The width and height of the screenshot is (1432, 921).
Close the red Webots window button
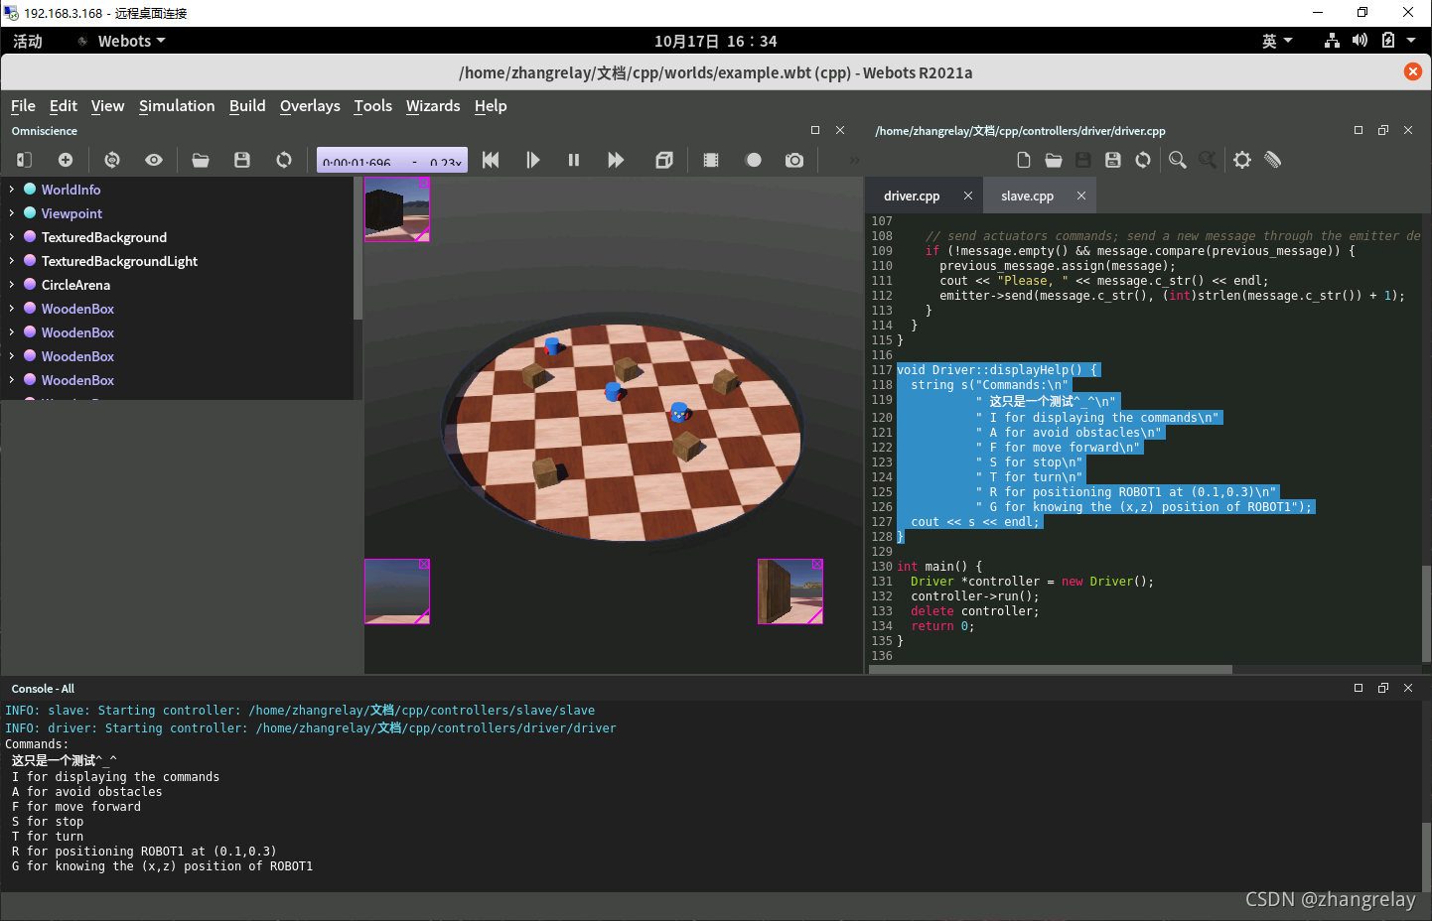(1412, 71)
